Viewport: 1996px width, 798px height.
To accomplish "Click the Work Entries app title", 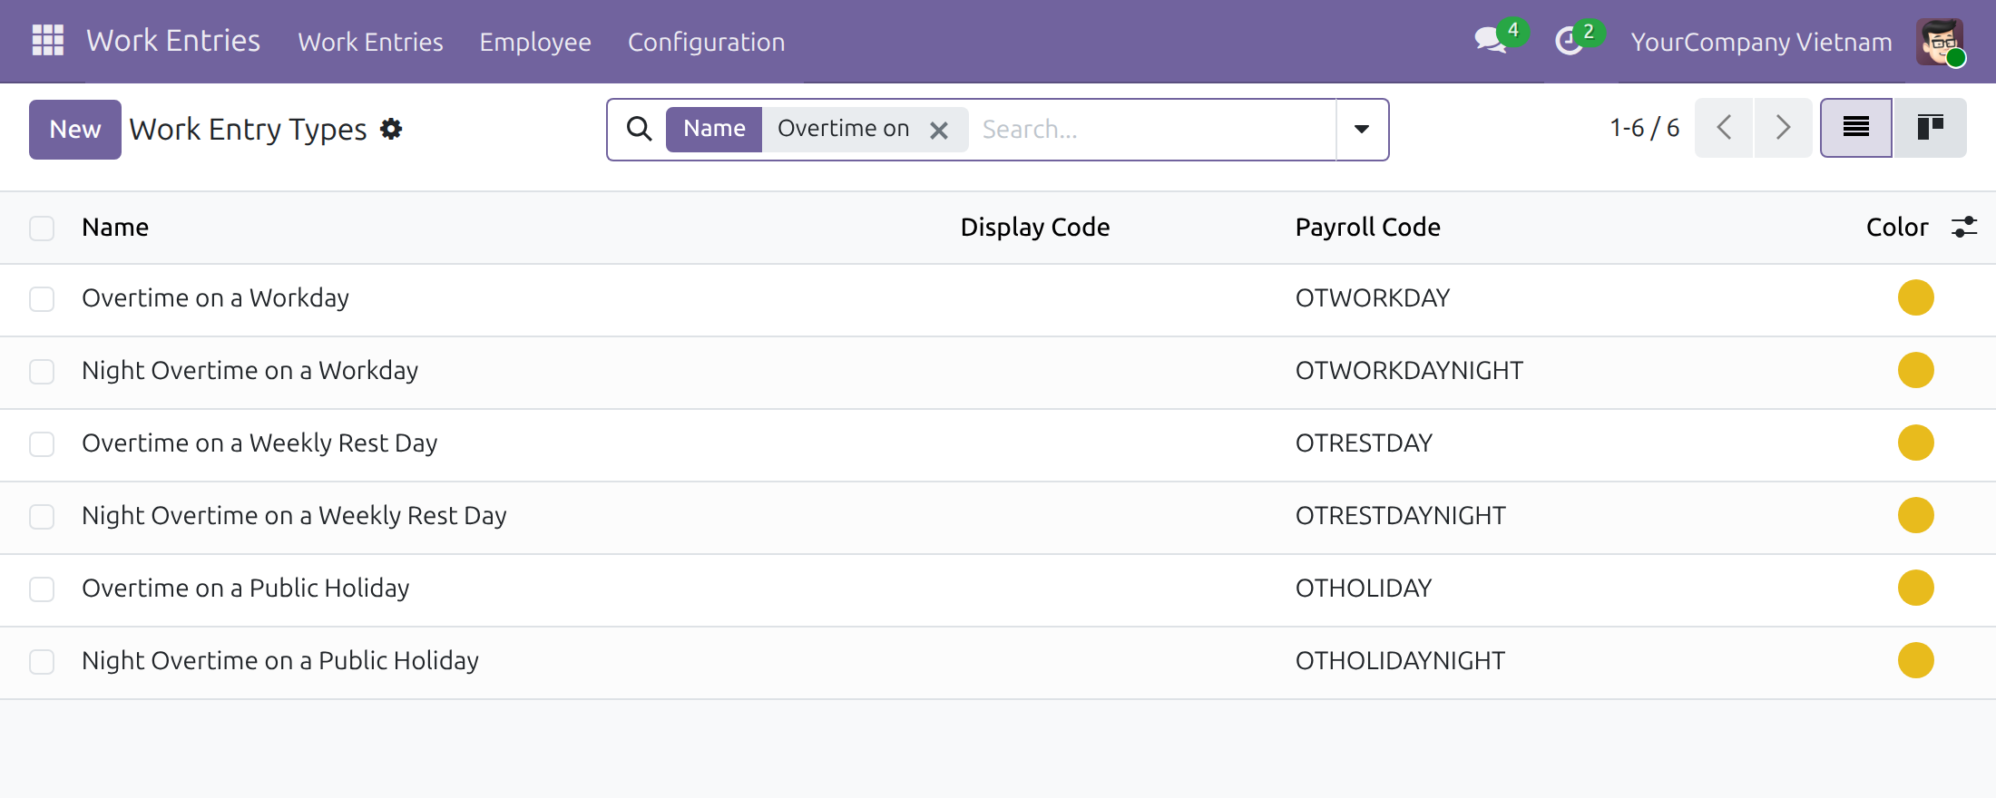I will click(x=173, y=41).
